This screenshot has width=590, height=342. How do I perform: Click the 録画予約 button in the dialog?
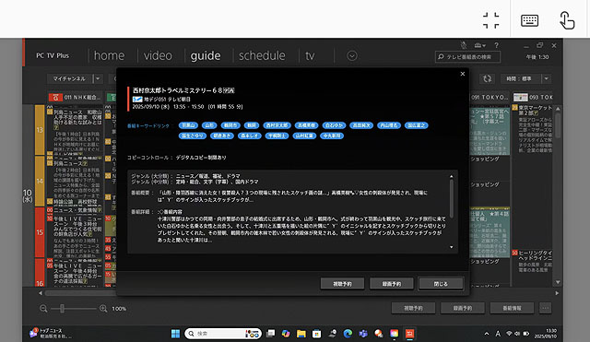pos(391,284)
